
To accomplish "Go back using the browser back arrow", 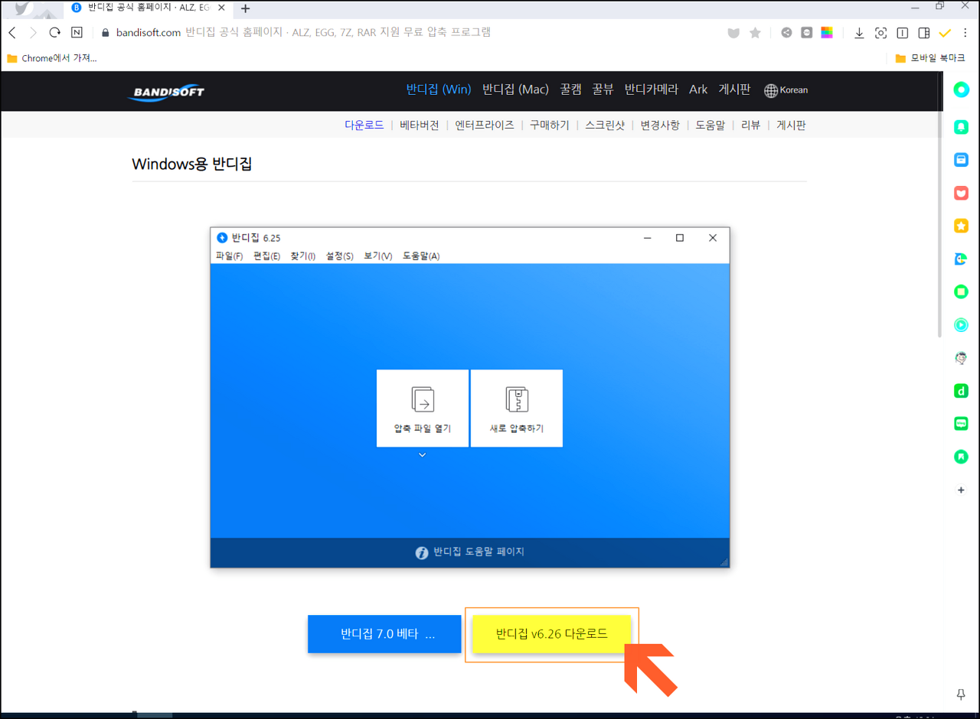I will [12, 32].
